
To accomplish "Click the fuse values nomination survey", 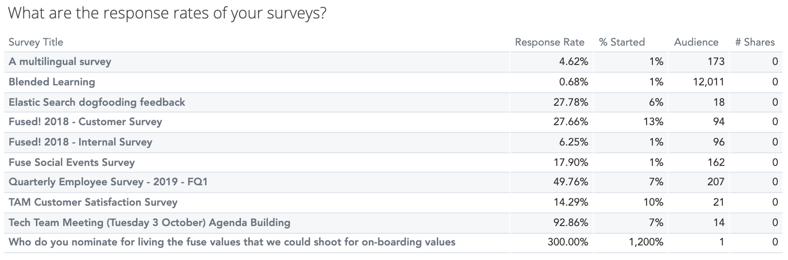I will [232, 242].
